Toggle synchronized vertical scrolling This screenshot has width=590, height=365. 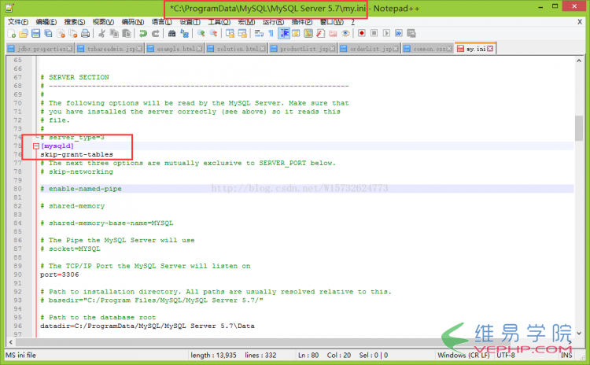pyautogui.click(x=230, y=34)
